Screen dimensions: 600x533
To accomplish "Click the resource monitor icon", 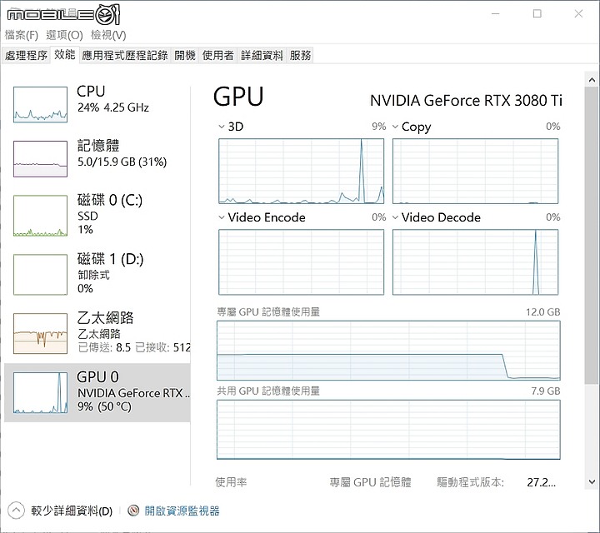I will 133,511.
